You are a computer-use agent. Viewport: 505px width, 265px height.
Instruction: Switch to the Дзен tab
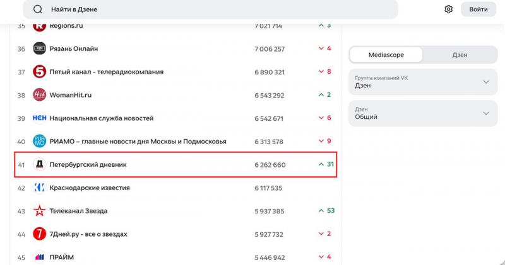(460, 55)
